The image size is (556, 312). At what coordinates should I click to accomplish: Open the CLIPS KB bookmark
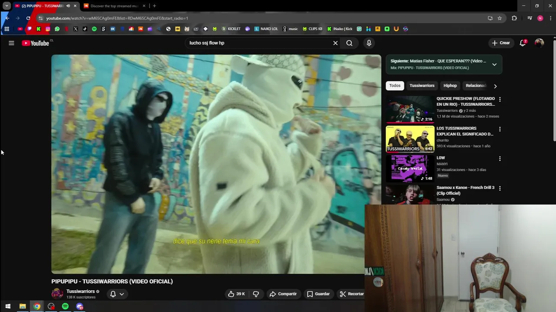(313, 29)
